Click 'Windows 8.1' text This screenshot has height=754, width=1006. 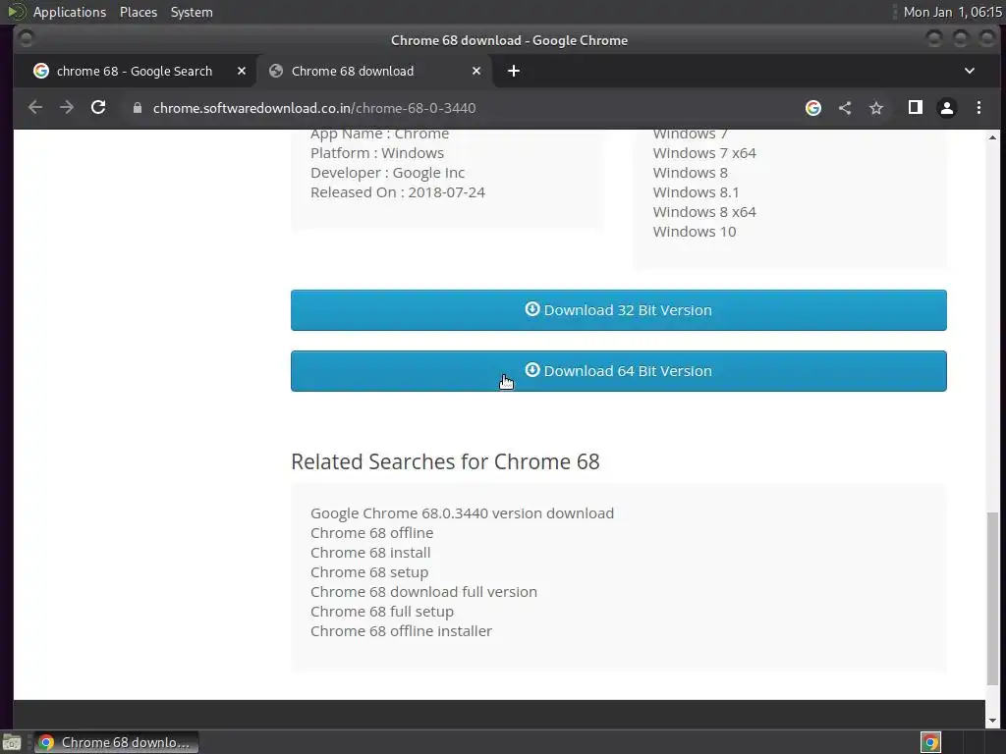[697, 192]
